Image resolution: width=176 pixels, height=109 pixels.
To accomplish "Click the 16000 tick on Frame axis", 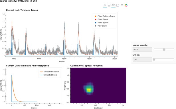I will coord(64,59).
